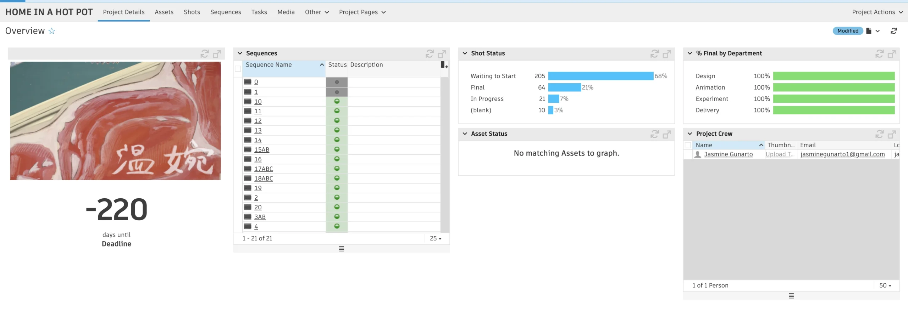Open the Sequences widget bottom menu icon
908x312 pixels.
341,249
